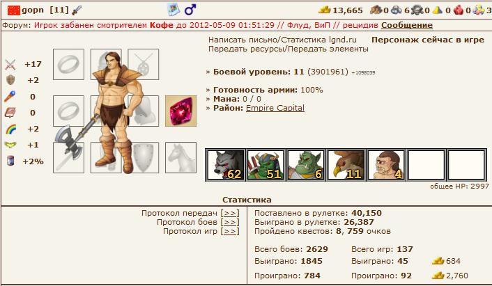Expand Протокол боев with [>>] link

coord(230,223)
